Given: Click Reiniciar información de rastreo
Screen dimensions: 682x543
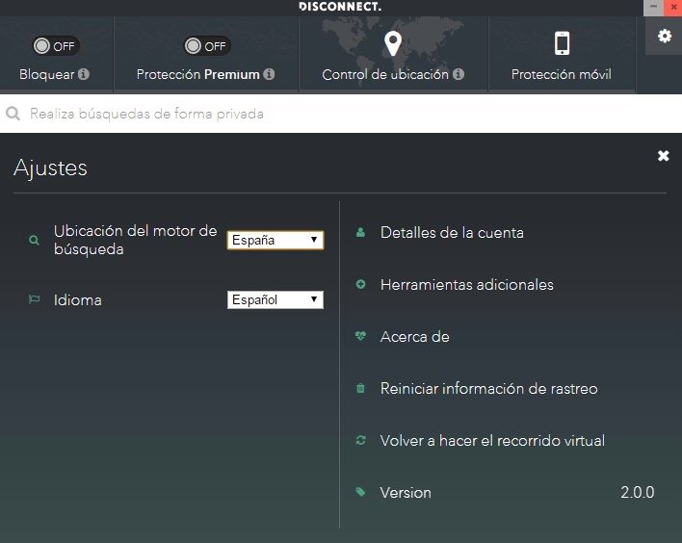Looking at the screenshot, I should click(x=489, y=389).
